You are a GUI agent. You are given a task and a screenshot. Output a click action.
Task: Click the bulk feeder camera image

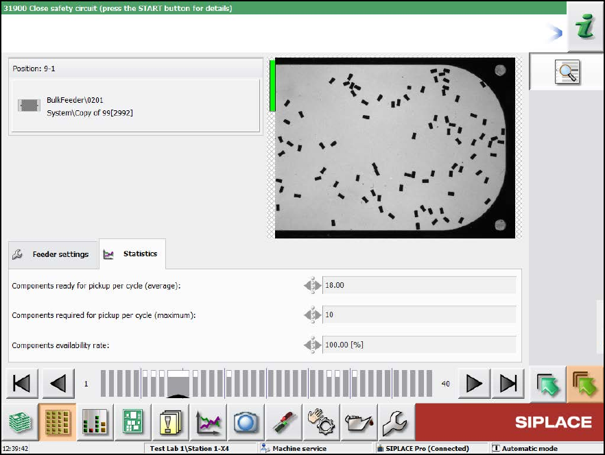tap(394, 148)
